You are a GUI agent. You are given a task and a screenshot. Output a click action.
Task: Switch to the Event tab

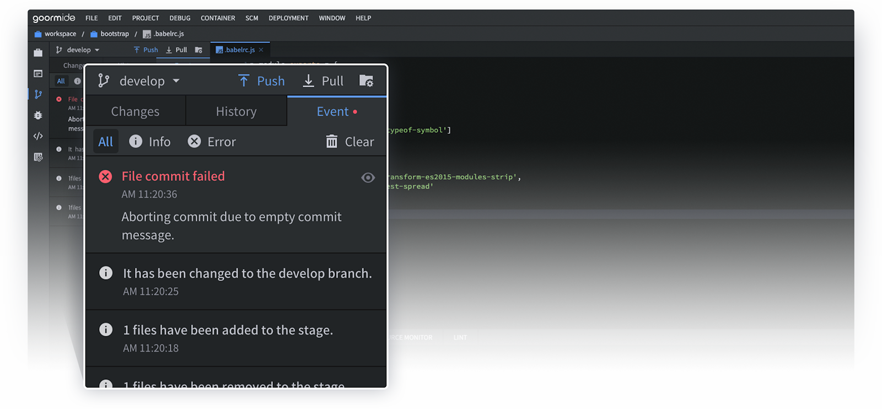(337, 111)
